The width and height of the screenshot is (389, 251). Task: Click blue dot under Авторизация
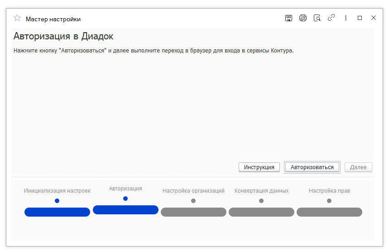(x=125, y=199)
